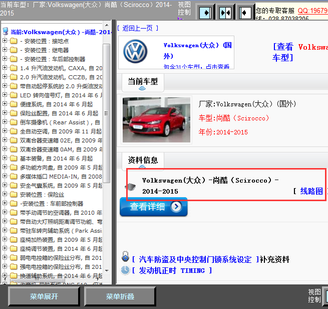
Task: Select 带驻车转向辅助系统 (Park Assist) item
Action: click(61, 231)
